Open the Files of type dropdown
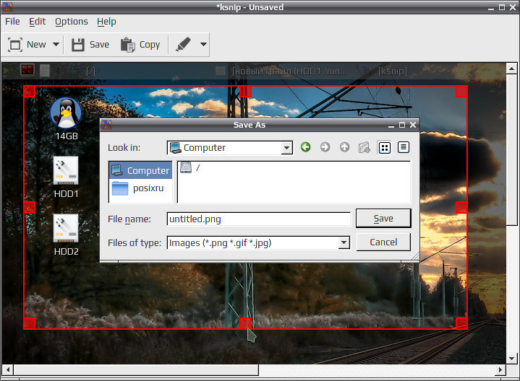520x381 pixels. (x=258, y=243)
